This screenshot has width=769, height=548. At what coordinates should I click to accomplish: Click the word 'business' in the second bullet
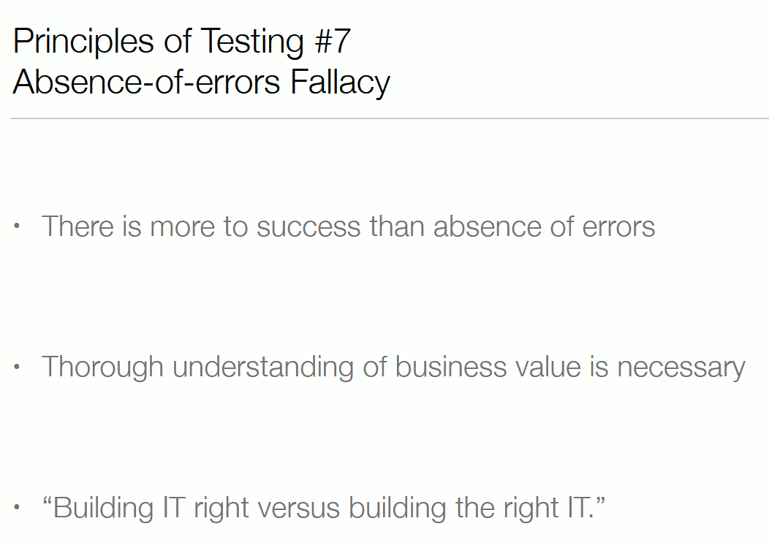click(x=451, y=368)
